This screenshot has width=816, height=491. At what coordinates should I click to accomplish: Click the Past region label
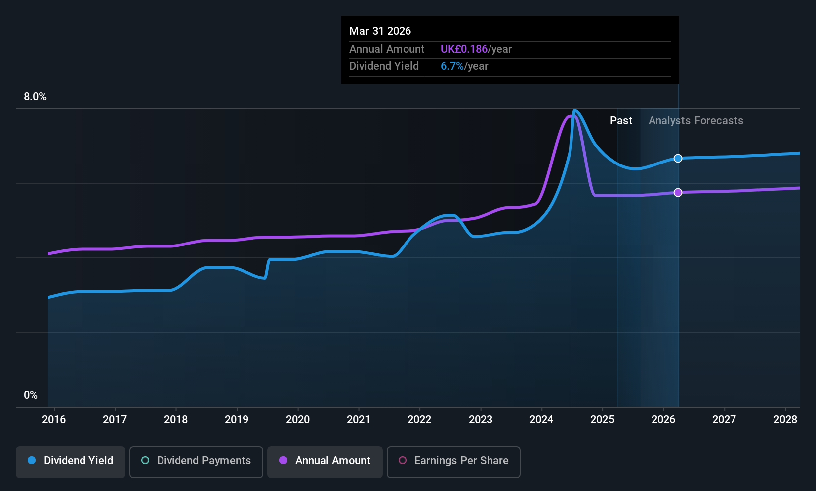[621, 121]
